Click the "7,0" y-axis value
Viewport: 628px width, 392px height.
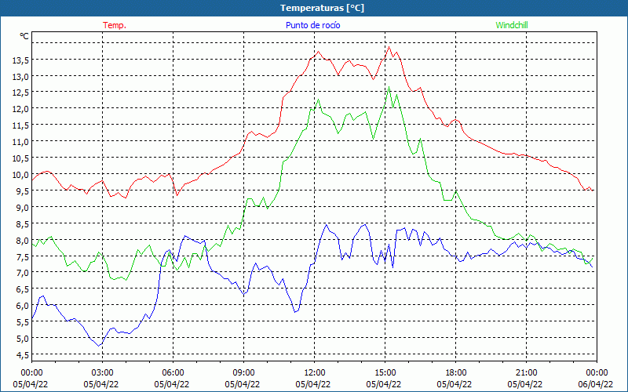pos(23,273)
